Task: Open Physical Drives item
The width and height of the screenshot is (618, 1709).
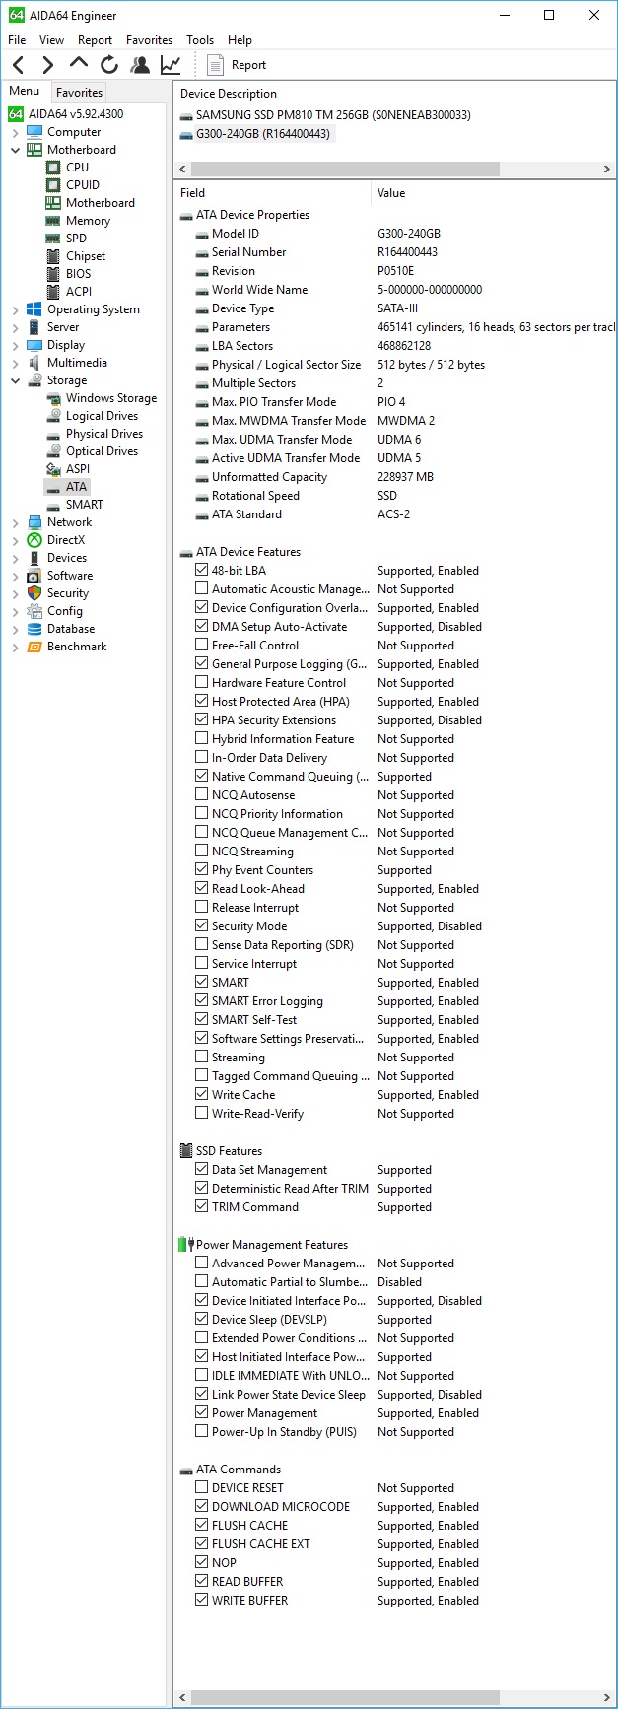Action: click(x=104, y=434)
